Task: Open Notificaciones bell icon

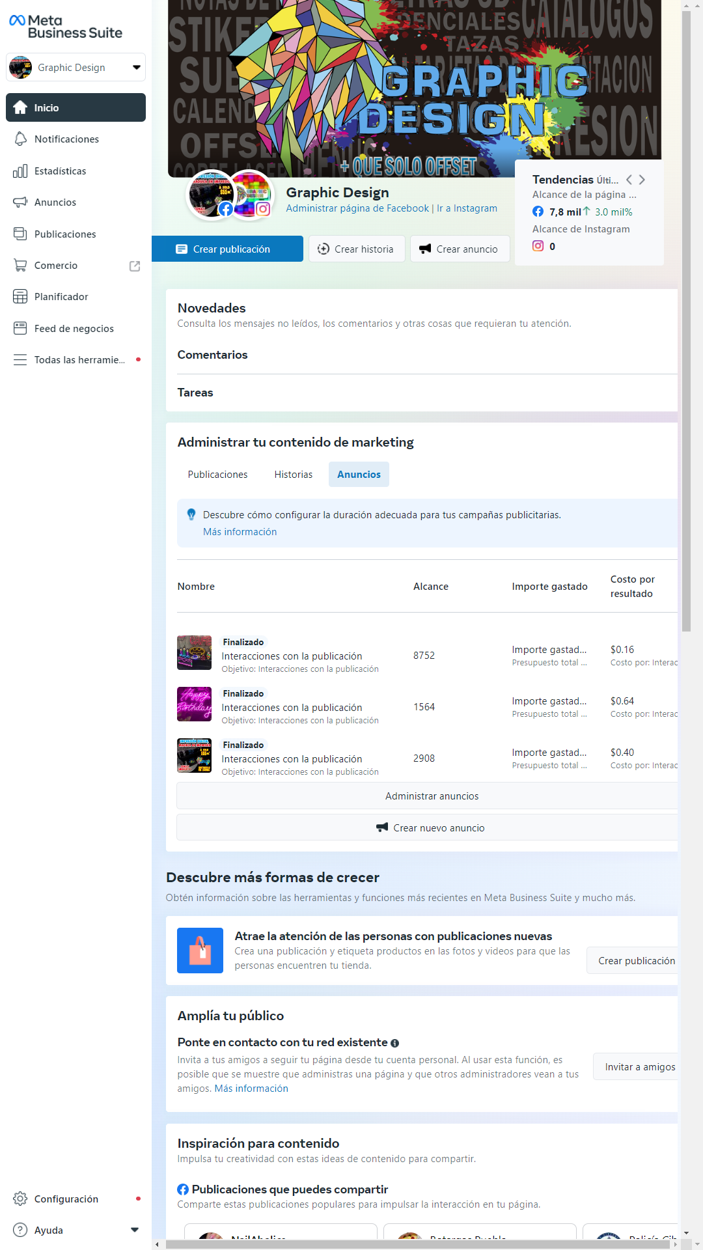Action: click(20, 139)
